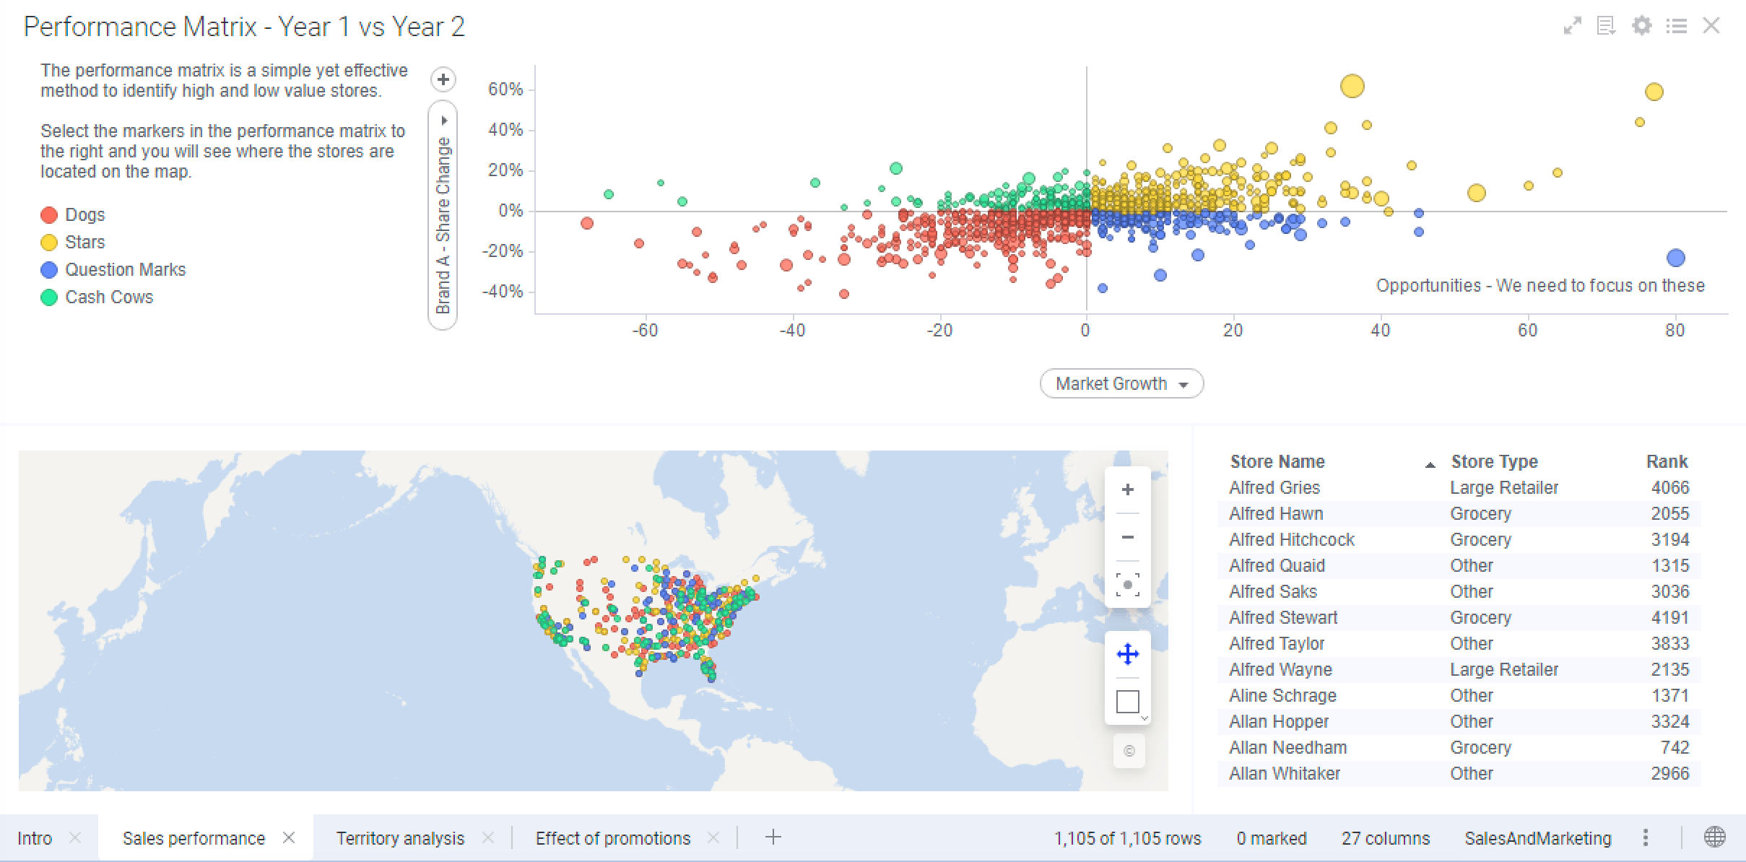Open the three-dot menu next to SalesAndMarketing

click(1645, 837)
